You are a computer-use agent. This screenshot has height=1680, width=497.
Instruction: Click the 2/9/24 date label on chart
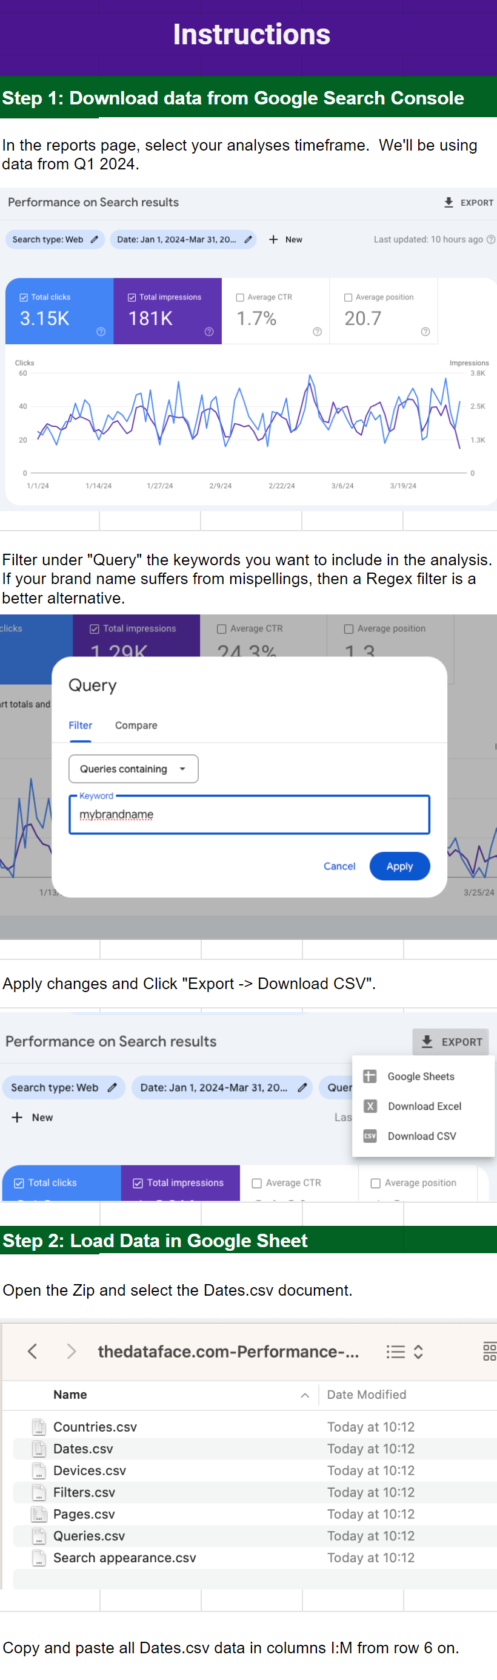[x=220, y=486]
